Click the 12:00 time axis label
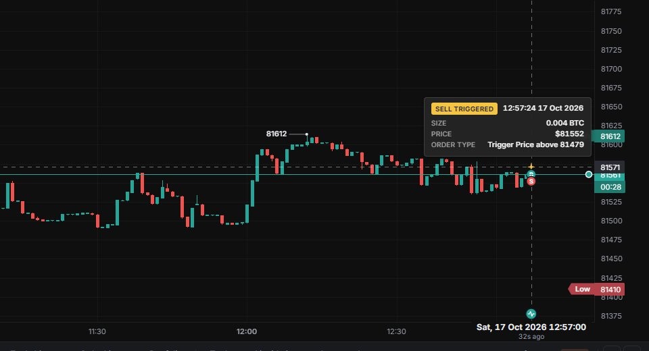649x351 pixels. pyautogui.click(x=247, y=331)
